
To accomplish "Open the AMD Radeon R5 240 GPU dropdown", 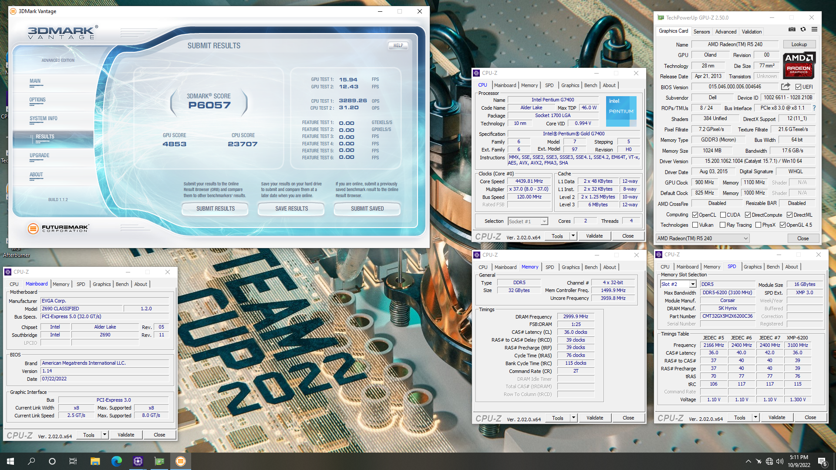I will (x=703, y=238).
